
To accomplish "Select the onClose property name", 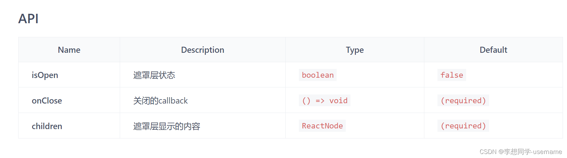I will (47, 101).
